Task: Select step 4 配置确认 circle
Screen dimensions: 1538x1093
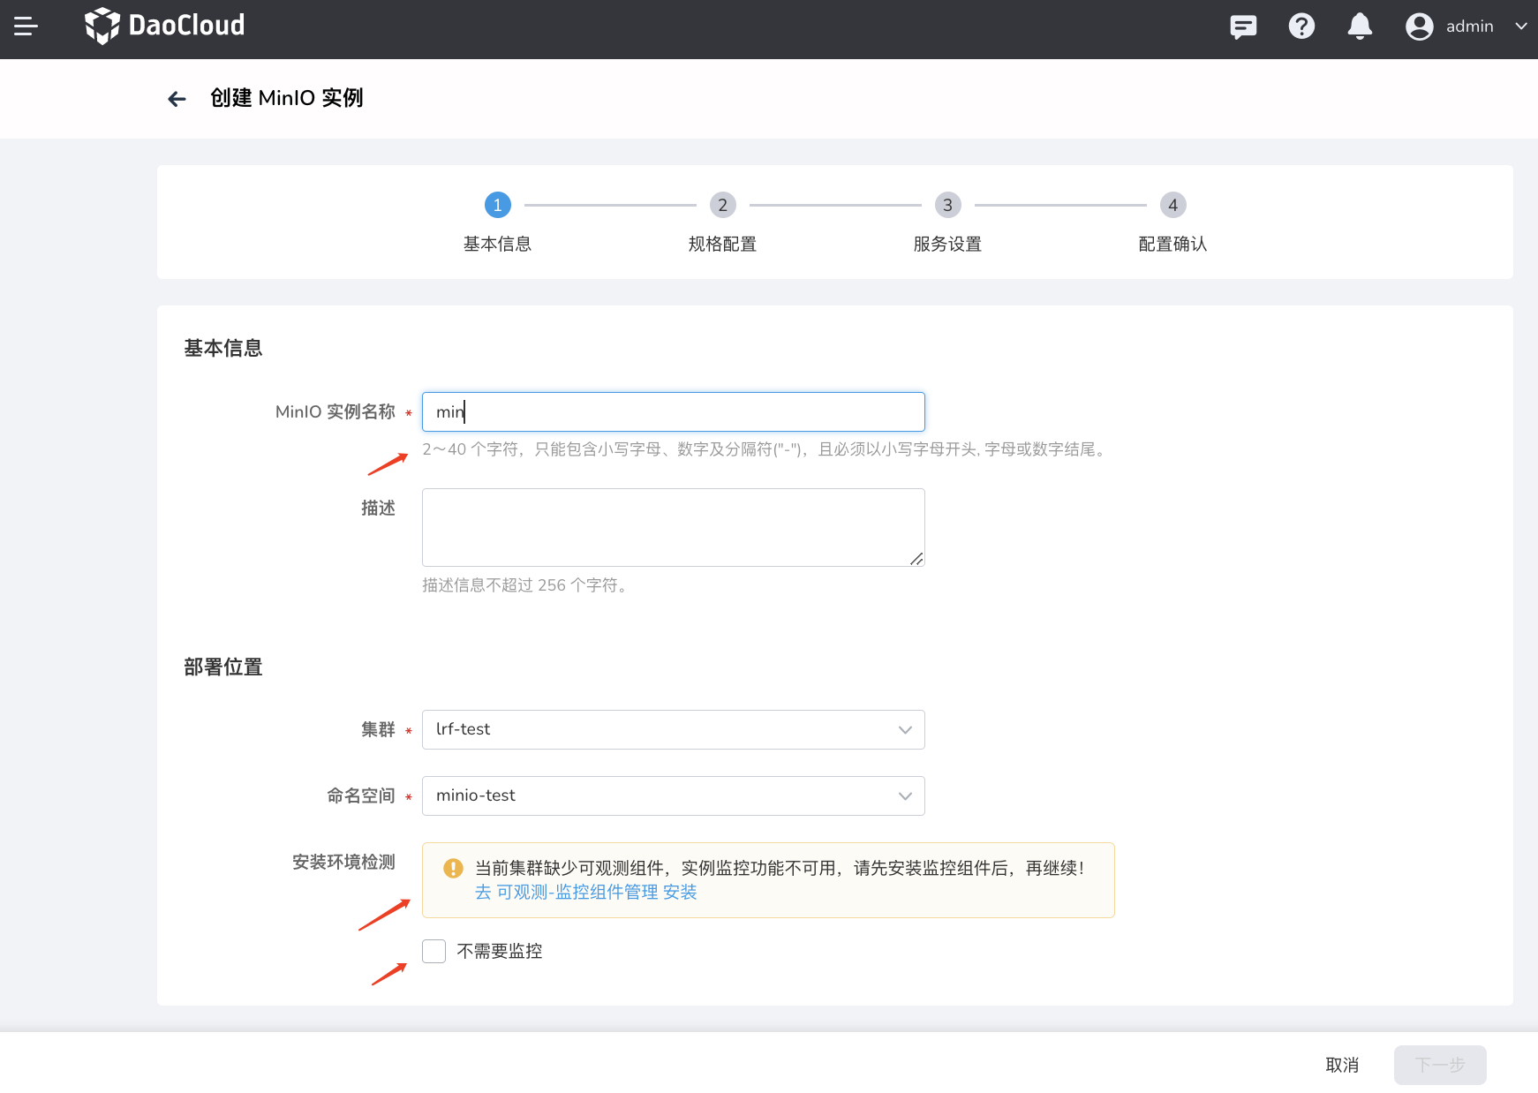Action: (1173, 205)
